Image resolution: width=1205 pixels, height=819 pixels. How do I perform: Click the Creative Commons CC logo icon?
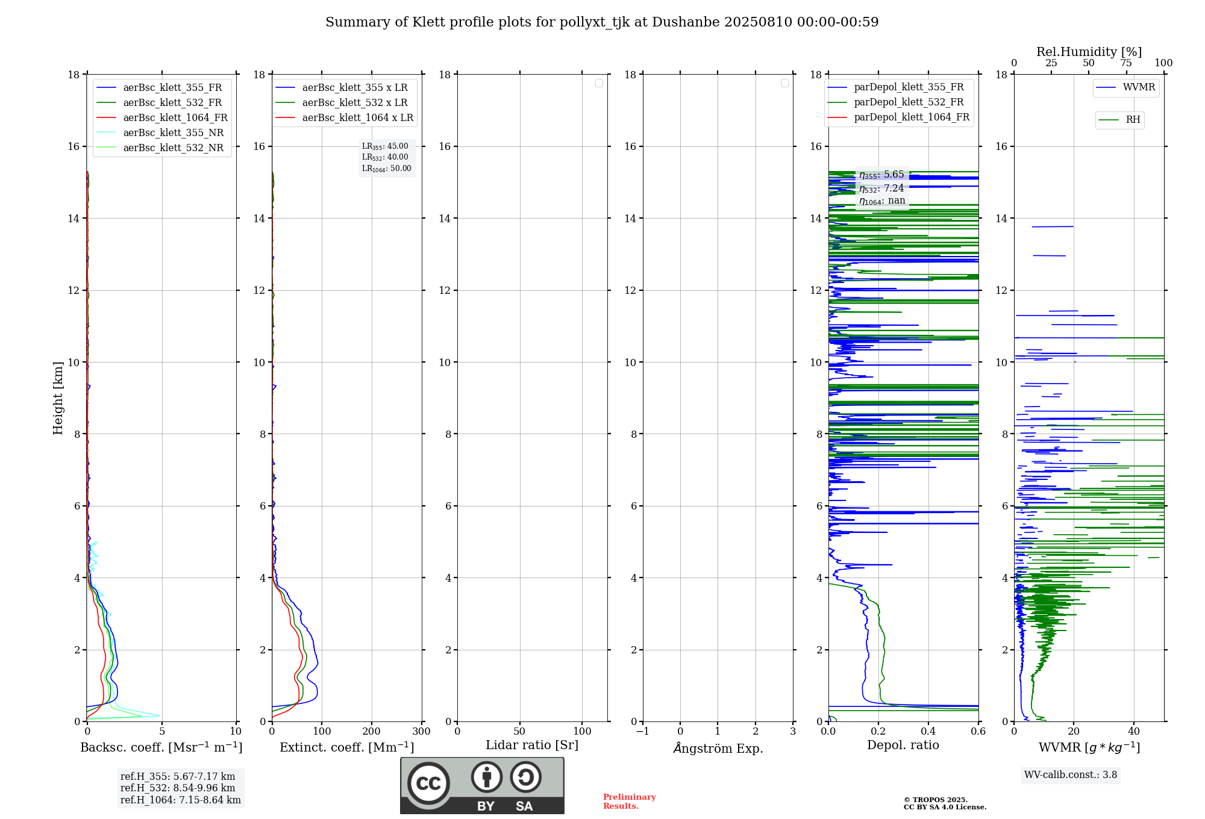pos(428,783)
